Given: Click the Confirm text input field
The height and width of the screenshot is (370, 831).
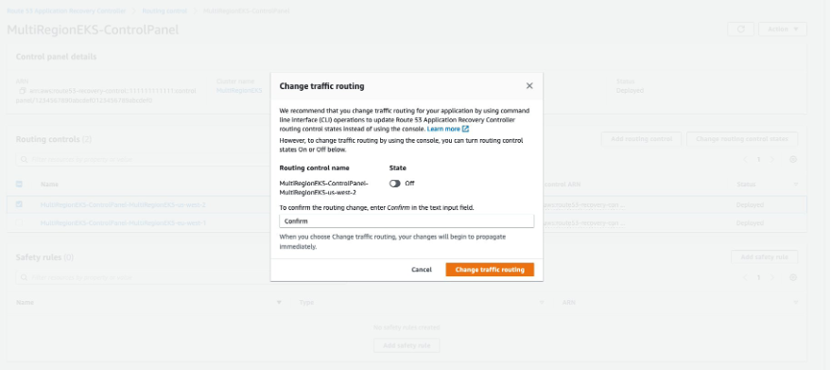Looking at the screenshot, I should pos(407,221).
